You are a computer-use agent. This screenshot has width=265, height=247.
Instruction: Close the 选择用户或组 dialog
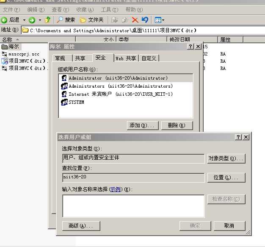tap(246, 137)
